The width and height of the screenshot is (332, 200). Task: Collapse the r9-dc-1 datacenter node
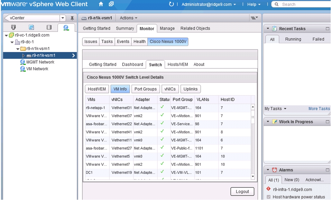coord(12,42)
